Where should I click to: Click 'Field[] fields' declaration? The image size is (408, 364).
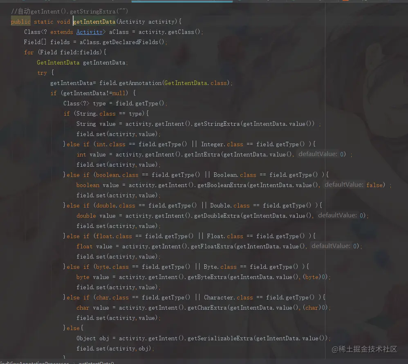click(x=47, y=42)
